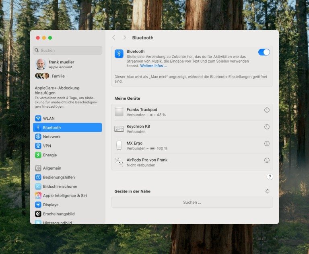The image size is (309, 254).
Task: Click the Keychron K8 keyboard icon
Action: [119, 129]
